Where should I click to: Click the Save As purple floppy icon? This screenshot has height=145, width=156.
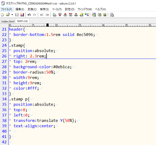click(22, 15)
